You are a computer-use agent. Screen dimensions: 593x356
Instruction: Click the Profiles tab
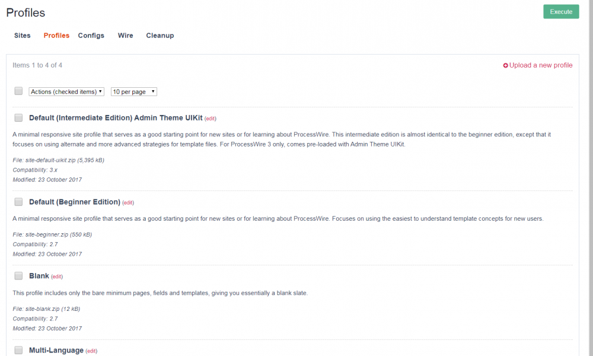(x=56, y=36)
